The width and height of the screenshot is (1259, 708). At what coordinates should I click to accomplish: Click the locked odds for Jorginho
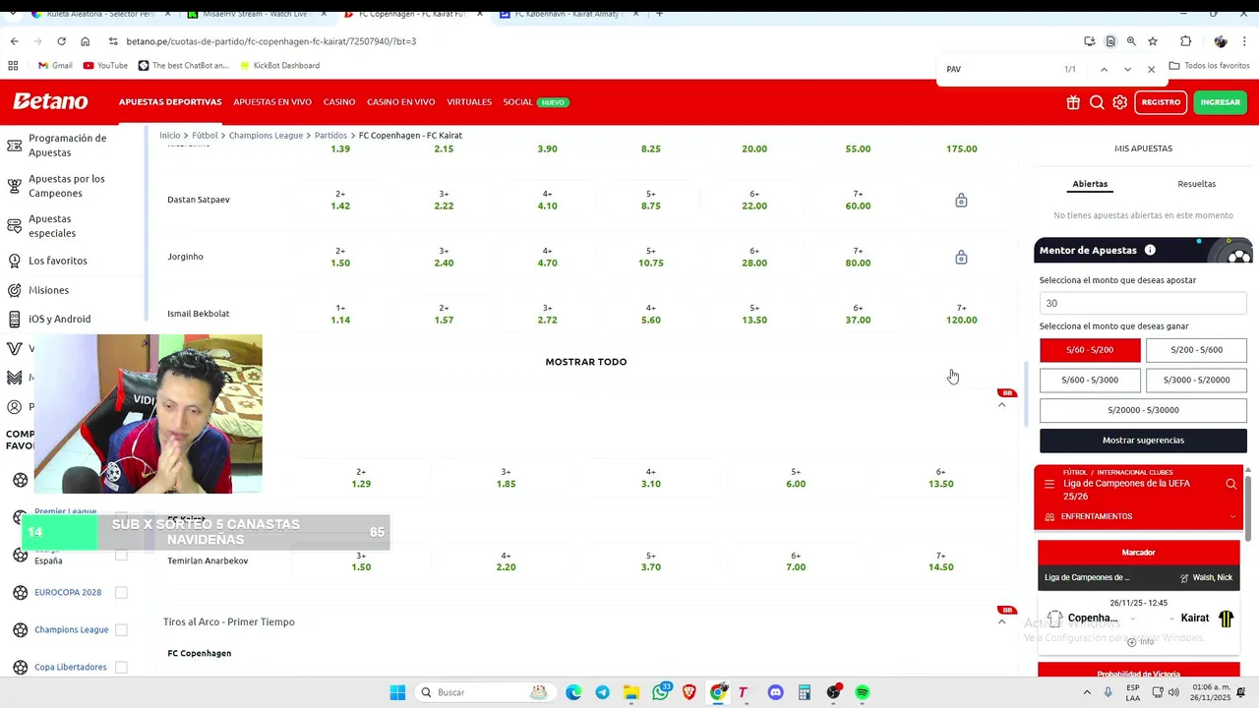click(961, 257)
